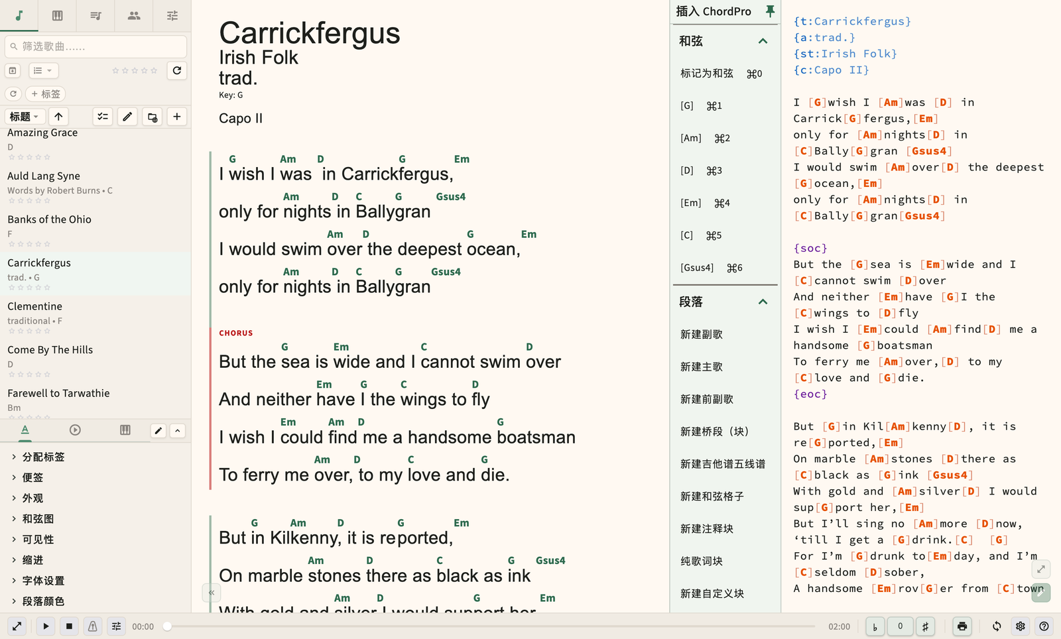Click the transpose value '0' button
The width and height of the screenshot is (1061, 639).
[x=900, y=626]
